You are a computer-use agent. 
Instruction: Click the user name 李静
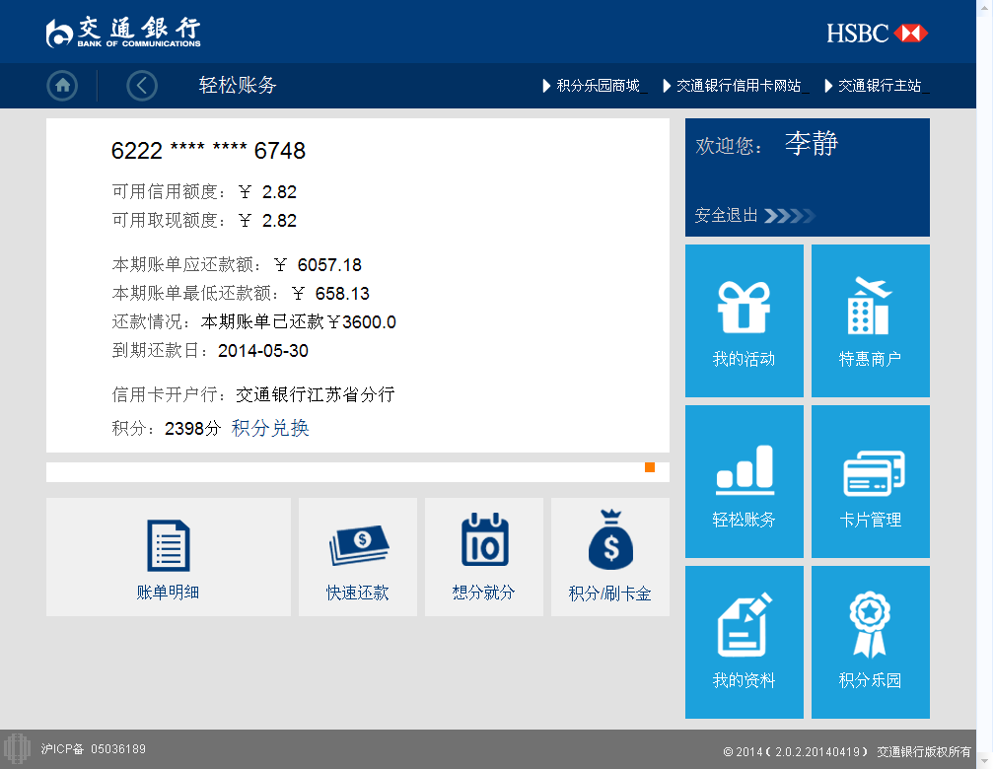[x=812, y=143]
